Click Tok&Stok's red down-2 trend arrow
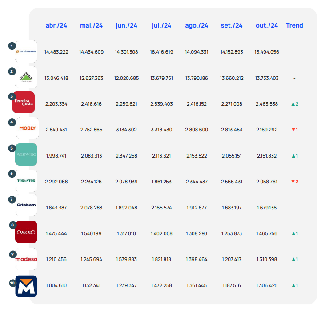 pos(294,182)
